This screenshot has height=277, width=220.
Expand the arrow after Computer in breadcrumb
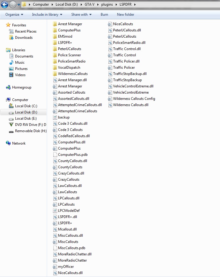(52, 5)
